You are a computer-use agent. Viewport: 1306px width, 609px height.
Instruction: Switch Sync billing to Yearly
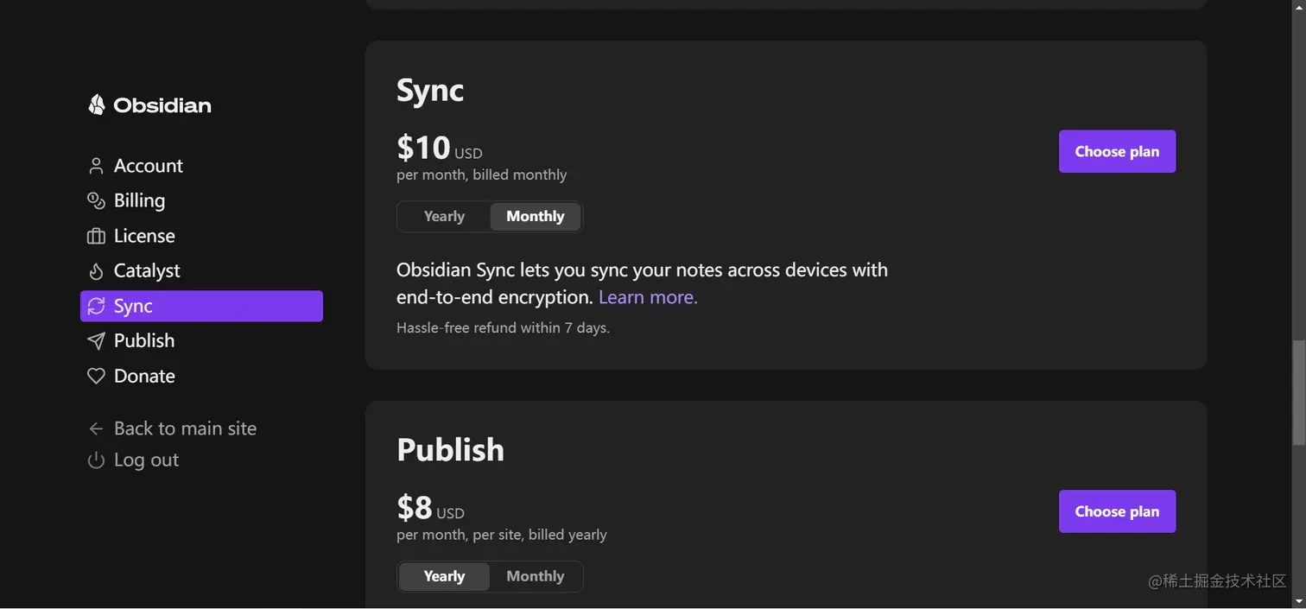click(x=444, y=217)
